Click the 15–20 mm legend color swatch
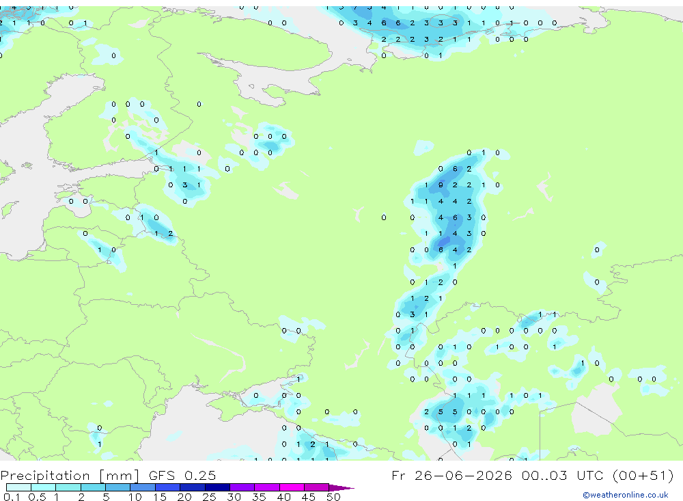Image resolution: width=683 pixels, height=501 pixels. (168, 487)
